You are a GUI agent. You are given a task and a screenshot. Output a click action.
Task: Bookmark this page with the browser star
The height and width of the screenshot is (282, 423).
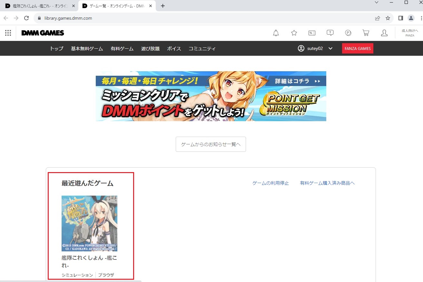point(388,18)
